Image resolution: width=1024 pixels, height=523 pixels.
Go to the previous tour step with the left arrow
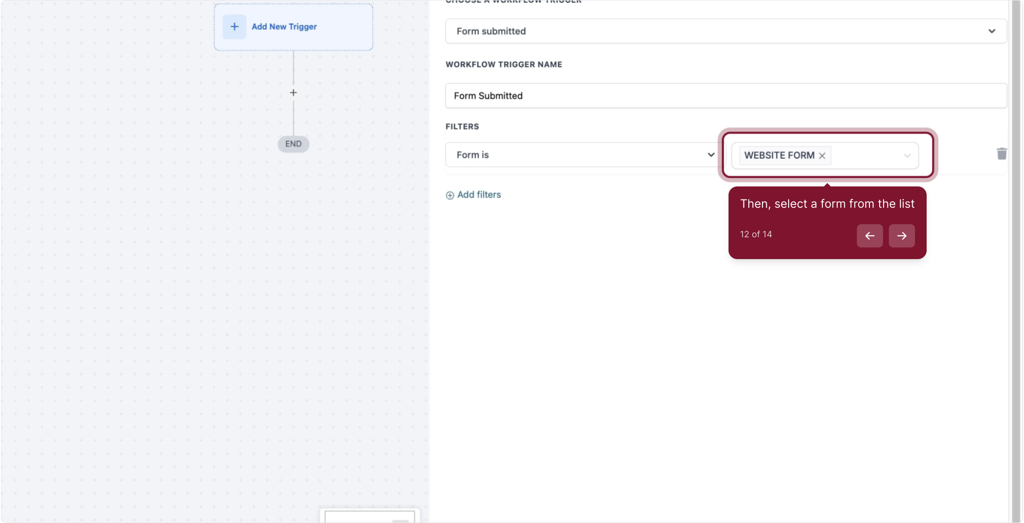click(x=869, y=236)
